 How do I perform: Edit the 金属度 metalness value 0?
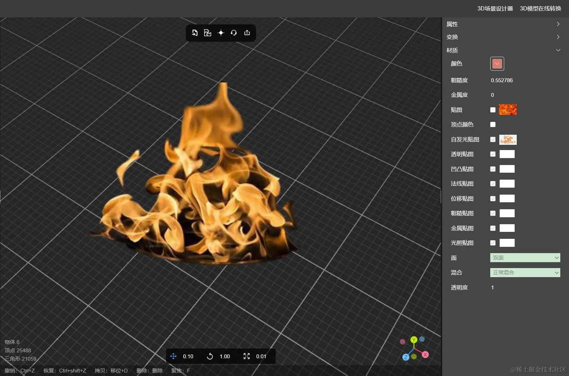coord(492,95)
